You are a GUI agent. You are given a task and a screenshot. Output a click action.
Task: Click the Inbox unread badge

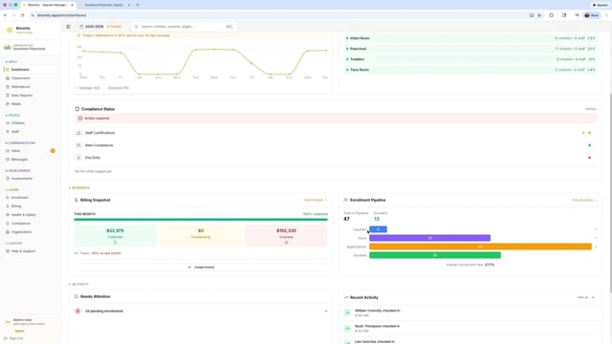[53, 151]
